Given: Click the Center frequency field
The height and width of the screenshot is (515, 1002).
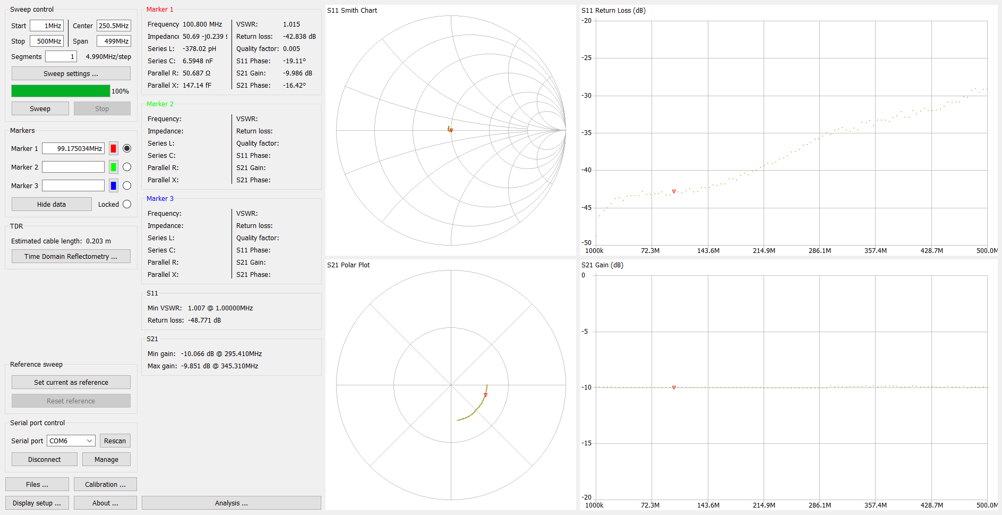Looking at the screenshot, I should (x=114, y=26).
